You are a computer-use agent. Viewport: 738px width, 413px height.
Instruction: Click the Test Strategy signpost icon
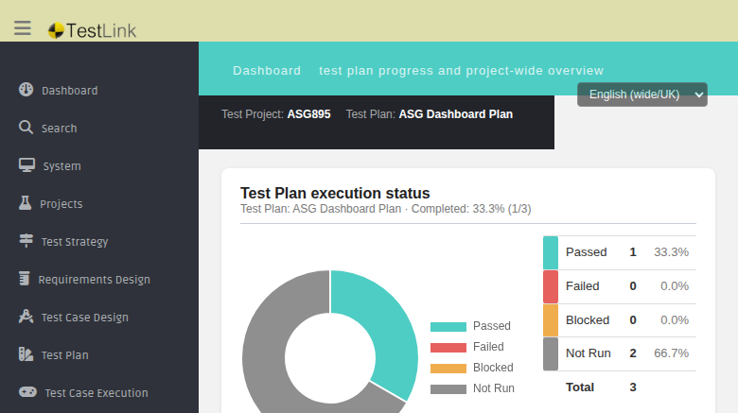click(x=26, y=241)
